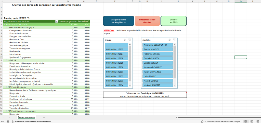Collapse the La Laïcité group
Screen dimensions: 261x123
tap(6, 60)
